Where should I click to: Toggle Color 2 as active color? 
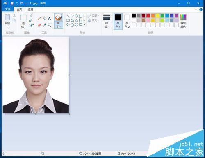(x=127, y=21)
